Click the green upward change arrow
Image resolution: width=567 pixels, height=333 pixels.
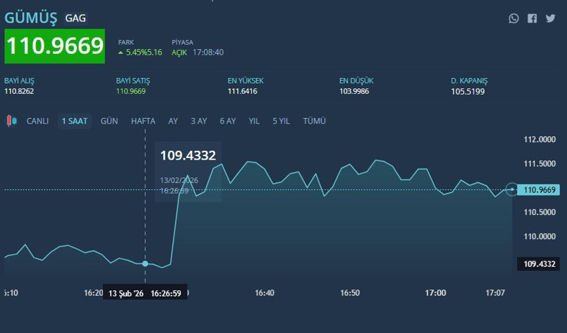click(121, 53)
